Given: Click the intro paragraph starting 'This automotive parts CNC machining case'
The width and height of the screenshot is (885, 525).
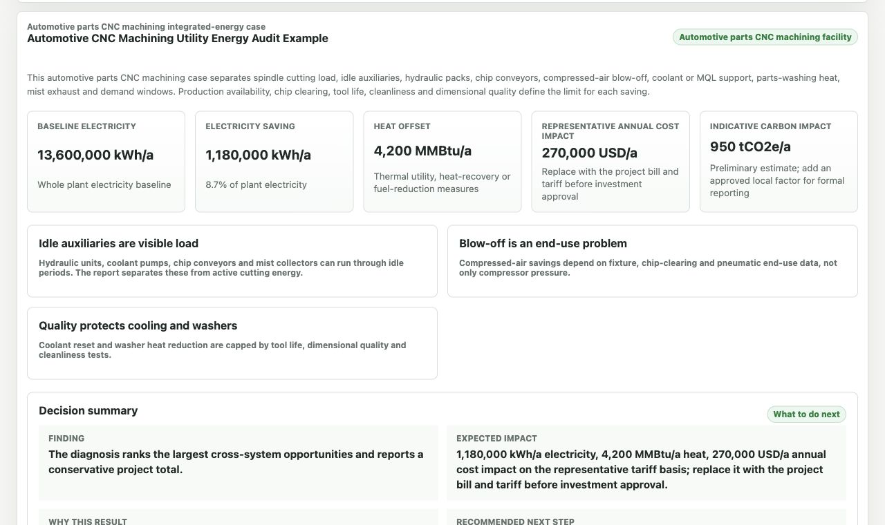Looking at the screenshot, I should (434, 84).
